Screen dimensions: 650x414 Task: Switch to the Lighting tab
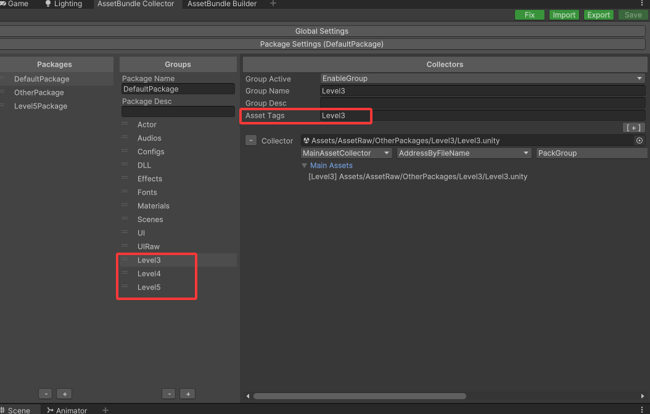pos(64,4)
